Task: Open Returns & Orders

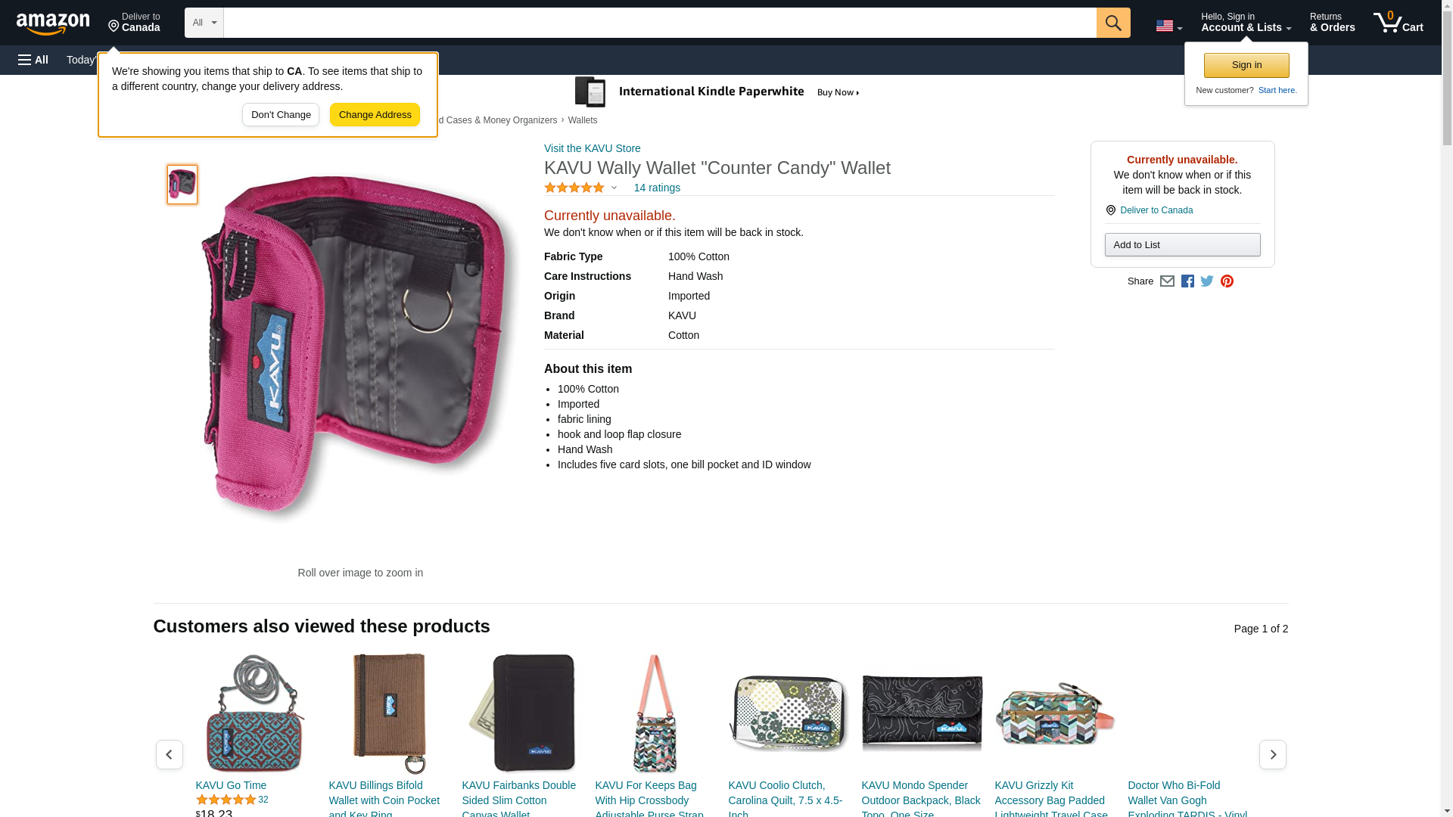Action: click(x=1332, y=23)
